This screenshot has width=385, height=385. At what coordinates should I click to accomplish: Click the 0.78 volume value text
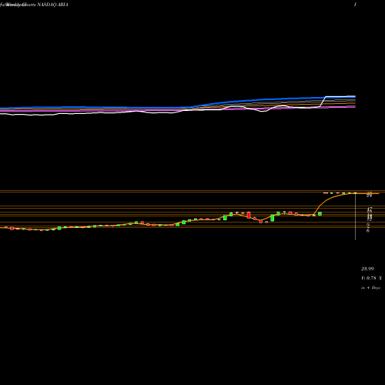[371, 278]
